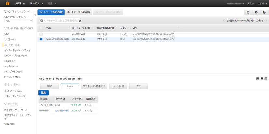Select インターネットゲートウェイ in the sidebar
This screenshot has width=269, height=134.
(17, 50)
